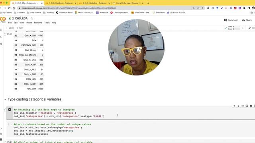Open the File menu

10,23
